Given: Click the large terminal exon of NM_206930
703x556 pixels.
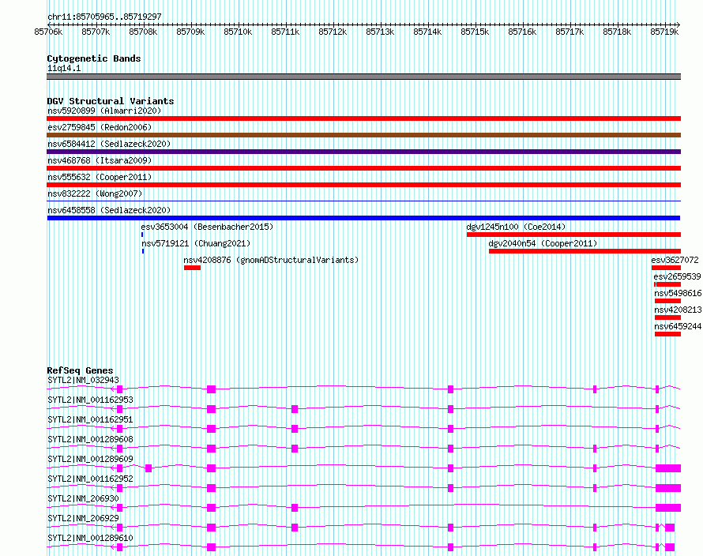Looking at the screenshot, I should point(668,508).
